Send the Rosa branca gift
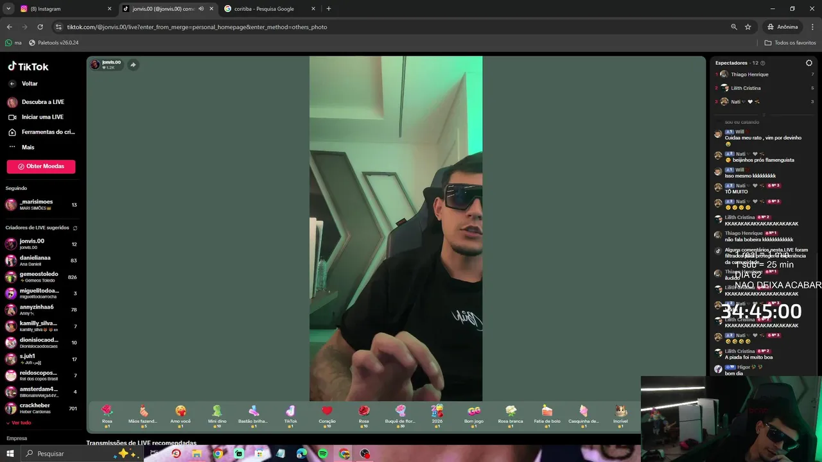Viewport: 822px width, 462px height. [x=511, y=416]
